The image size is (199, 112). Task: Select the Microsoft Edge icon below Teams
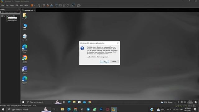[25, 80]
